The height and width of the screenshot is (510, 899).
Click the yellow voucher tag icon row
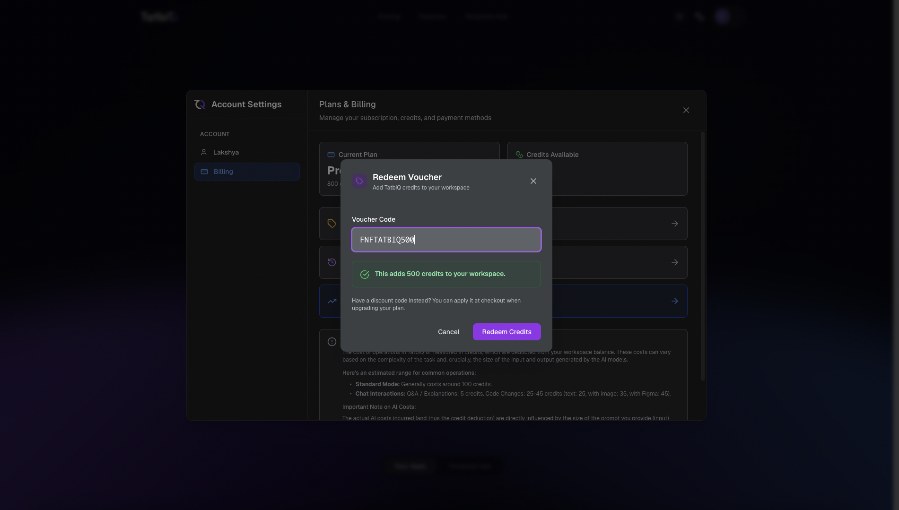pos(332,224)
